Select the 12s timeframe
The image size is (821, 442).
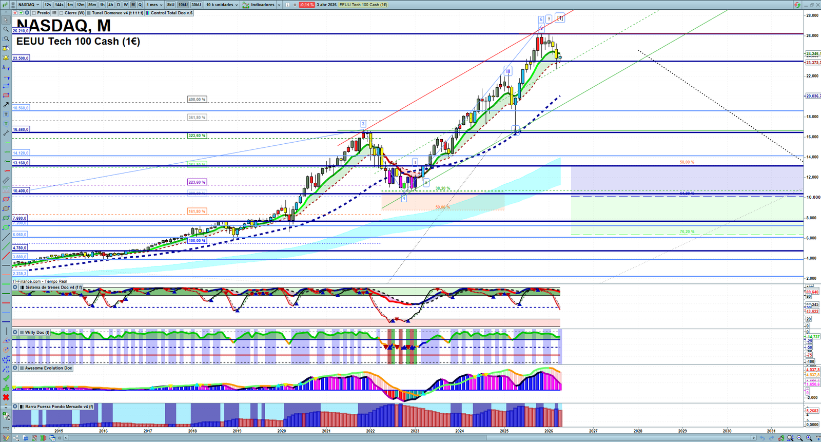pyautogui.click(x=48, y=5)
